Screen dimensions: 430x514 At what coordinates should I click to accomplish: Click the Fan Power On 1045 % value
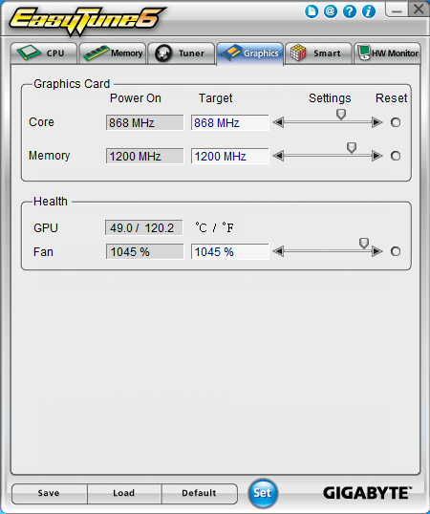tap(144, 252)
